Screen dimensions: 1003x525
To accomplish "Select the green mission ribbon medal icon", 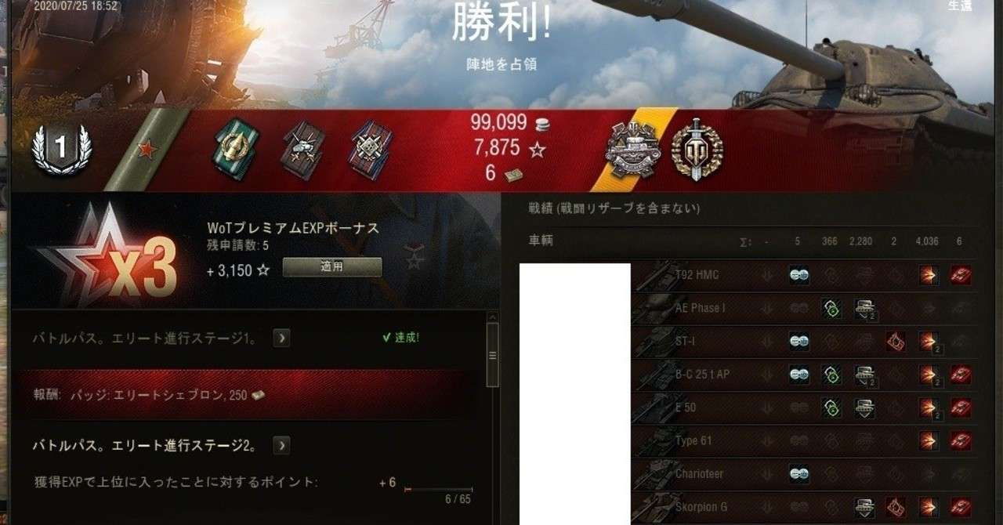I will pyautogui.click(x=236, y=150).
